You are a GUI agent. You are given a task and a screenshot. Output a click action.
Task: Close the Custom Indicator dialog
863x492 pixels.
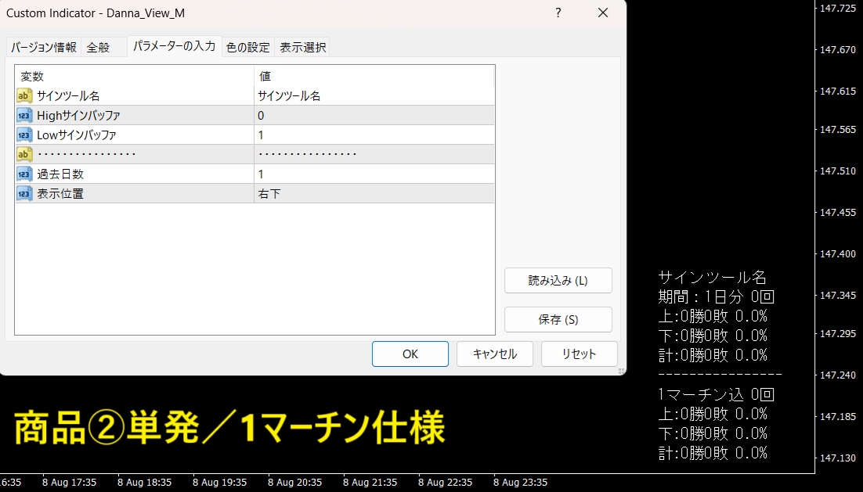coord(603,13)
